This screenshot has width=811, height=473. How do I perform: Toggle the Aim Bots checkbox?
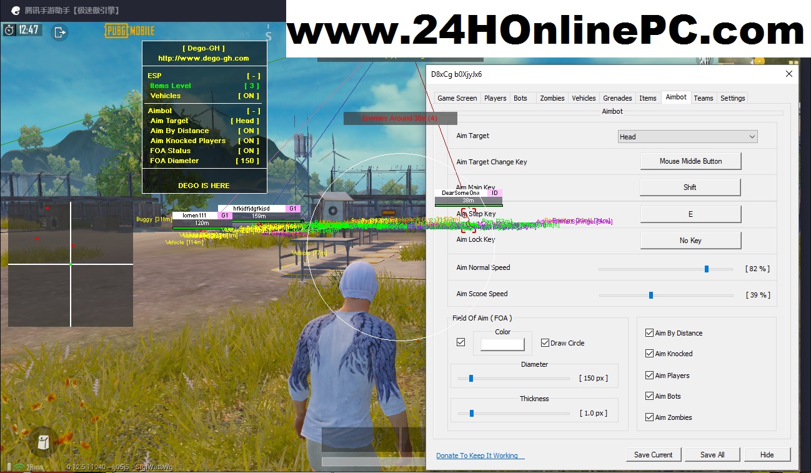649,396
